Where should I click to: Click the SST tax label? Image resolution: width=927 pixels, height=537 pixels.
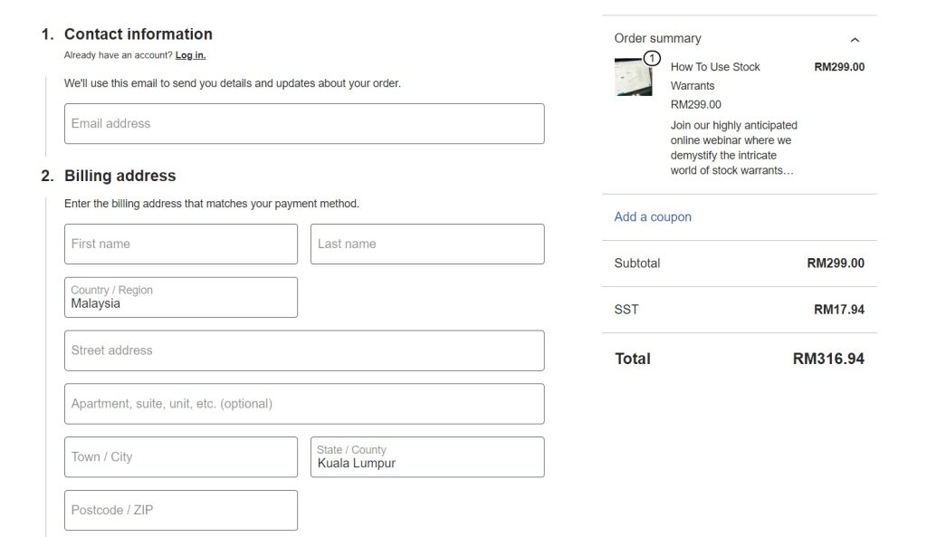point(626,309)
